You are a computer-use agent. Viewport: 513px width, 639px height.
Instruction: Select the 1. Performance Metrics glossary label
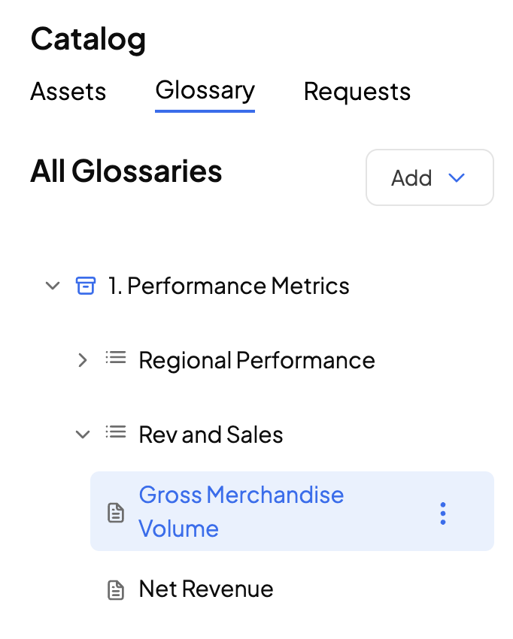pyautogui.click(x=229, y=286)
